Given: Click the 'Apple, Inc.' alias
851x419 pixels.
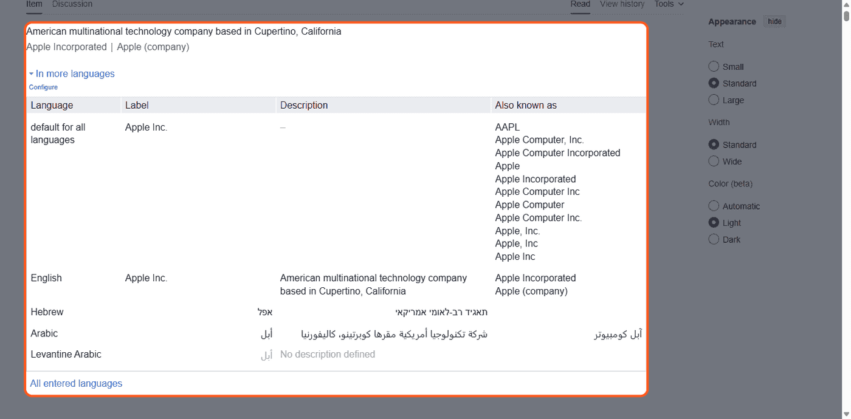Looking at the screenshot, I should click(517, 231).
